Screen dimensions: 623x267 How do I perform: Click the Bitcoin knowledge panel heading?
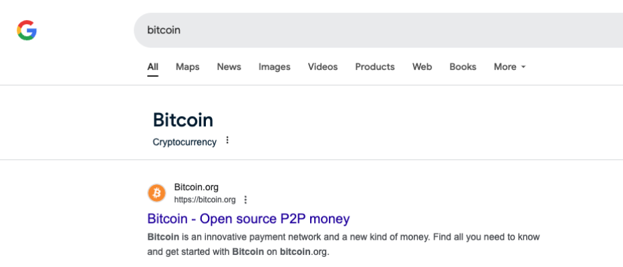183,119
